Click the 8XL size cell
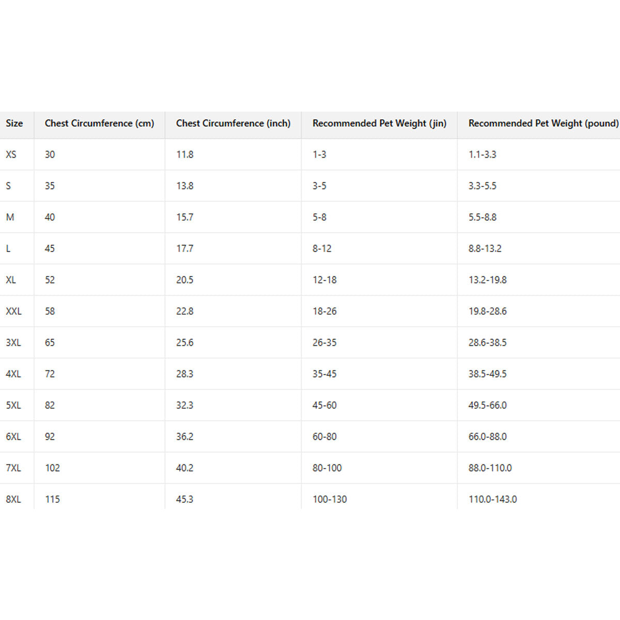The height and width of the screenshot is (620, 620). tap(13, 499)
